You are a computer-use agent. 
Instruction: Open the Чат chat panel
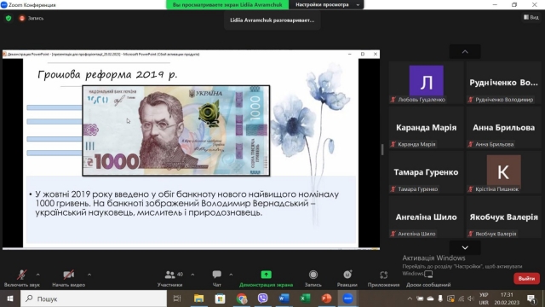coord(216,279)
